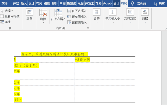Open the 选择 dropdown
167x105 pixels.
pos(7,11)
